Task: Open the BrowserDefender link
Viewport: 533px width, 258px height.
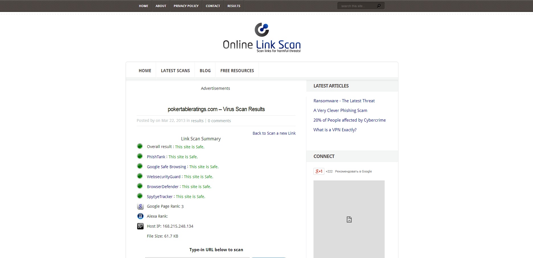Action: (163, 187)
